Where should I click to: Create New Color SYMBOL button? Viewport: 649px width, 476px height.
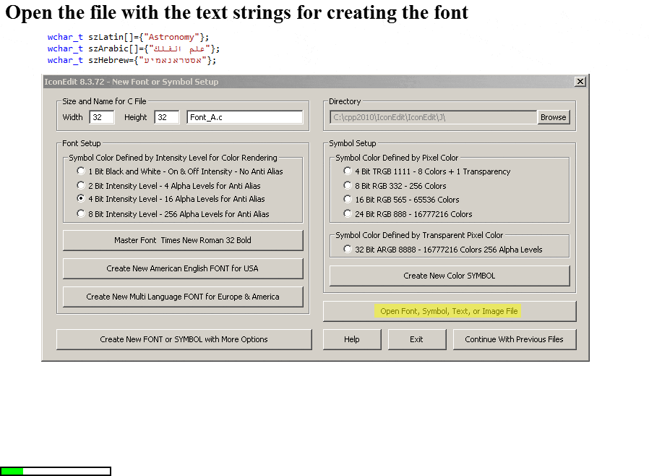(450, 276)
